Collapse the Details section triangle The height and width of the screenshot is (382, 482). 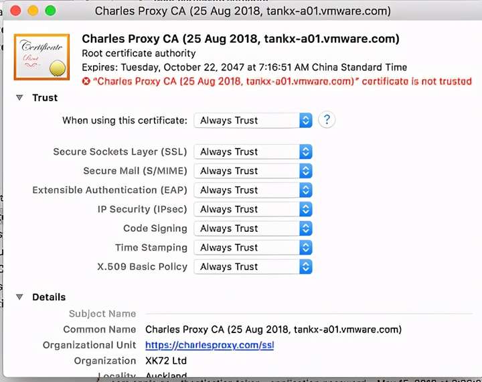point(19,297)
